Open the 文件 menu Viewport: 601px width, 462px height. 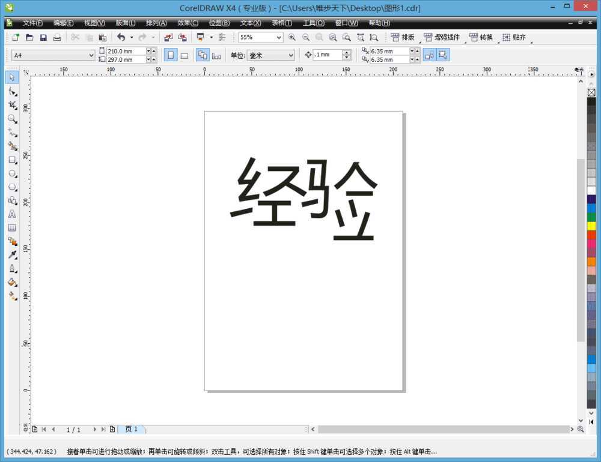[32, 23]
